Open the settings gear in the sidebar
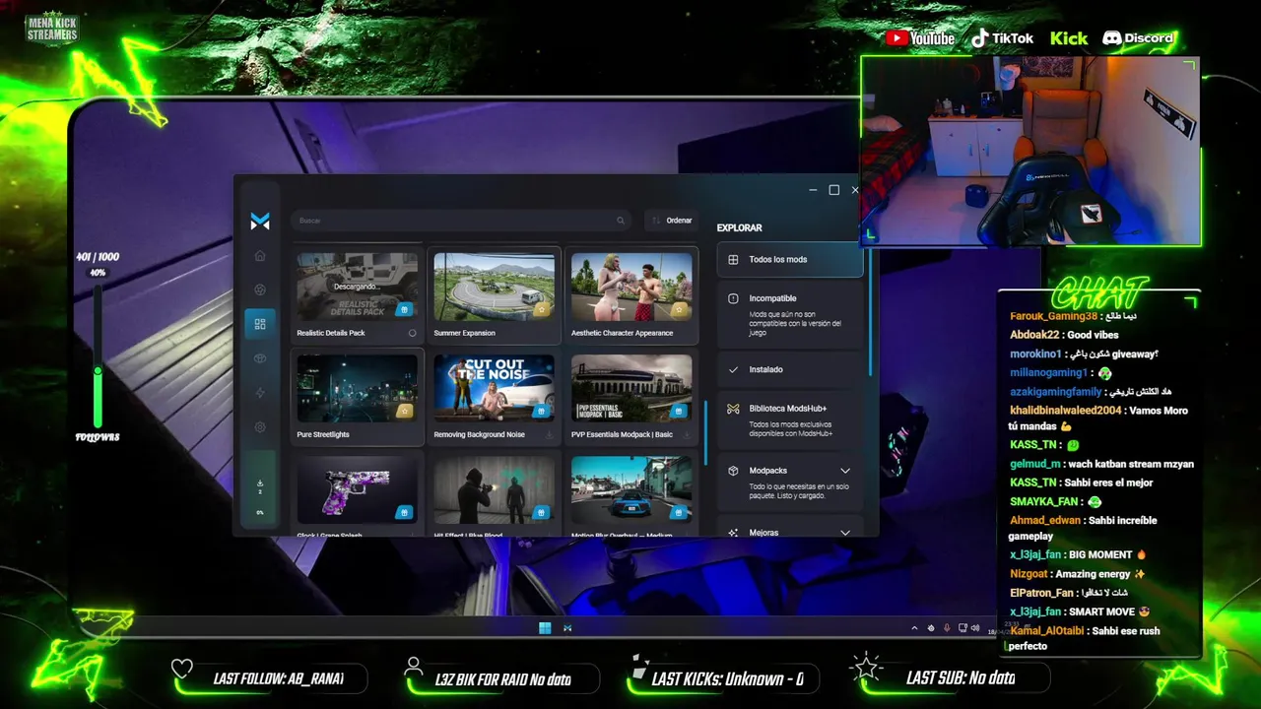The width and height of the screenshot is (1261, 709). (x=260, y=427)
